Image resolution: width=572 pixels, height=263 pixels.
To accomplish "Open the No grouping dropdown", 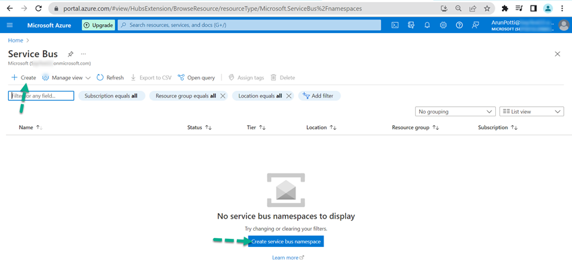I will point(456,112).
